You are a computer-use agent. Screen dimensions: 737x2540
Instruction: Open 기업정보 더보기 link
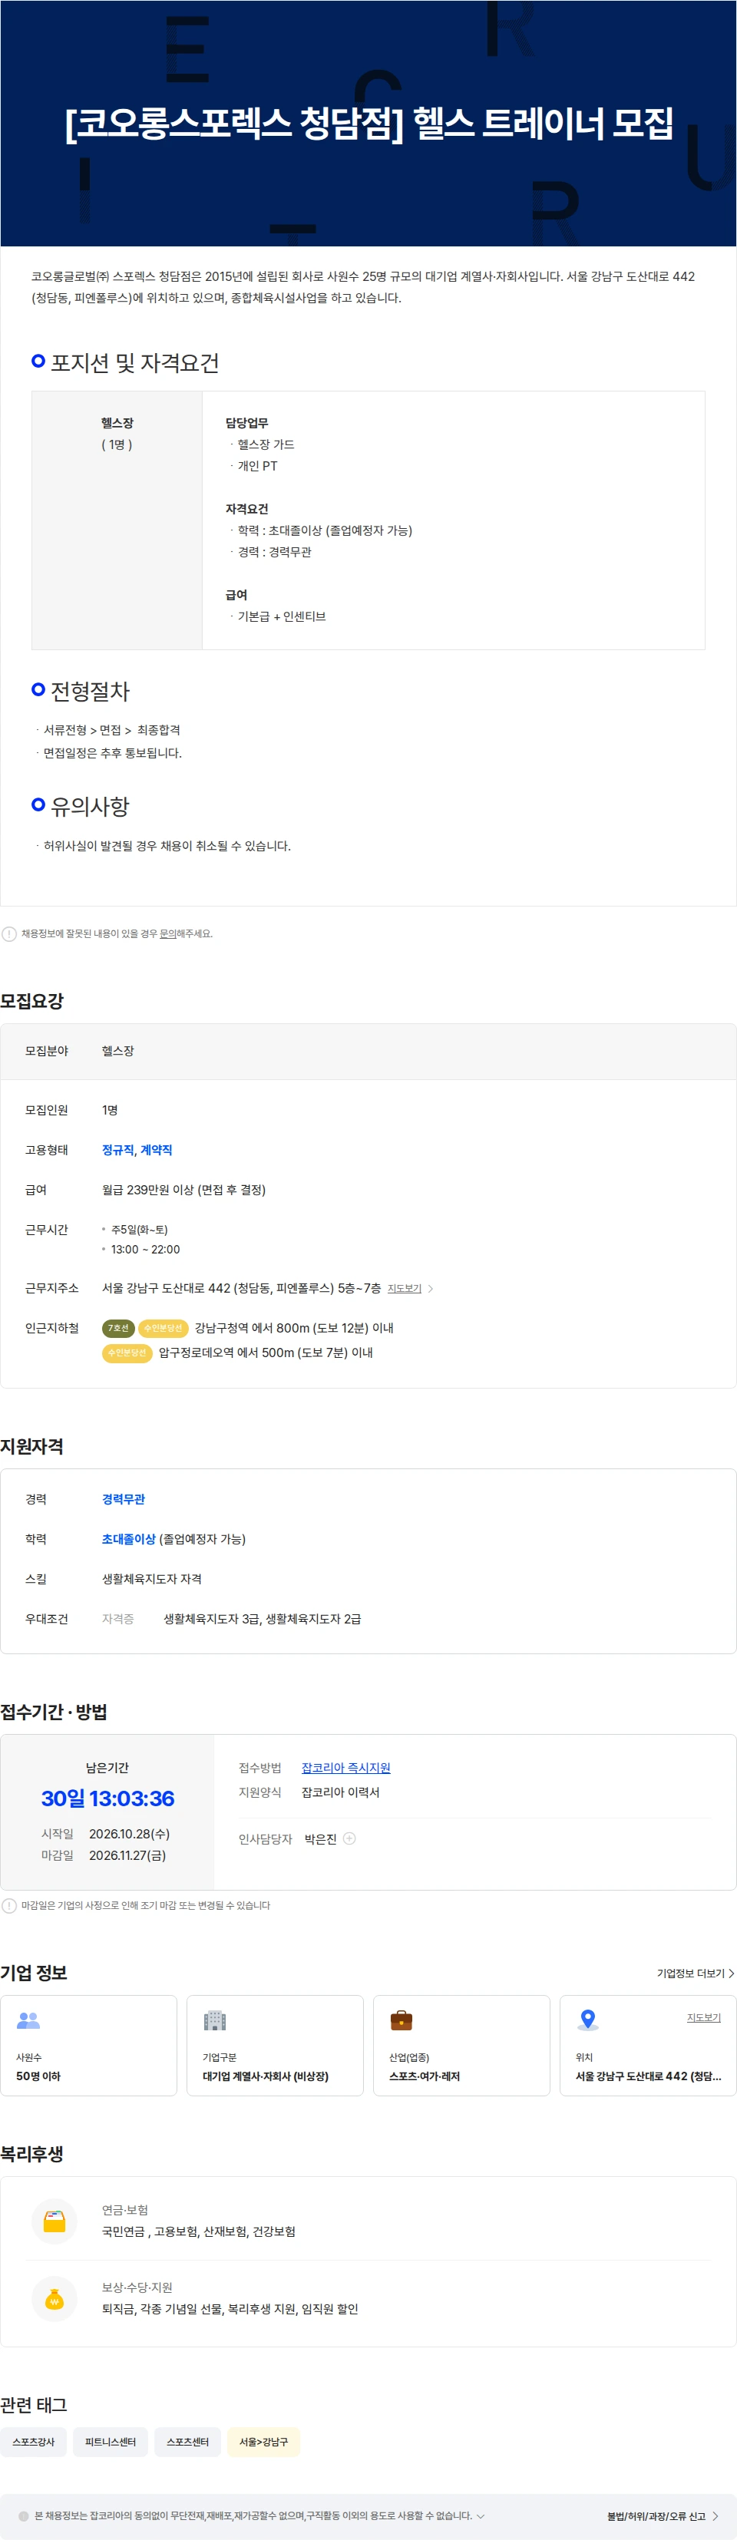(696, 1972)
